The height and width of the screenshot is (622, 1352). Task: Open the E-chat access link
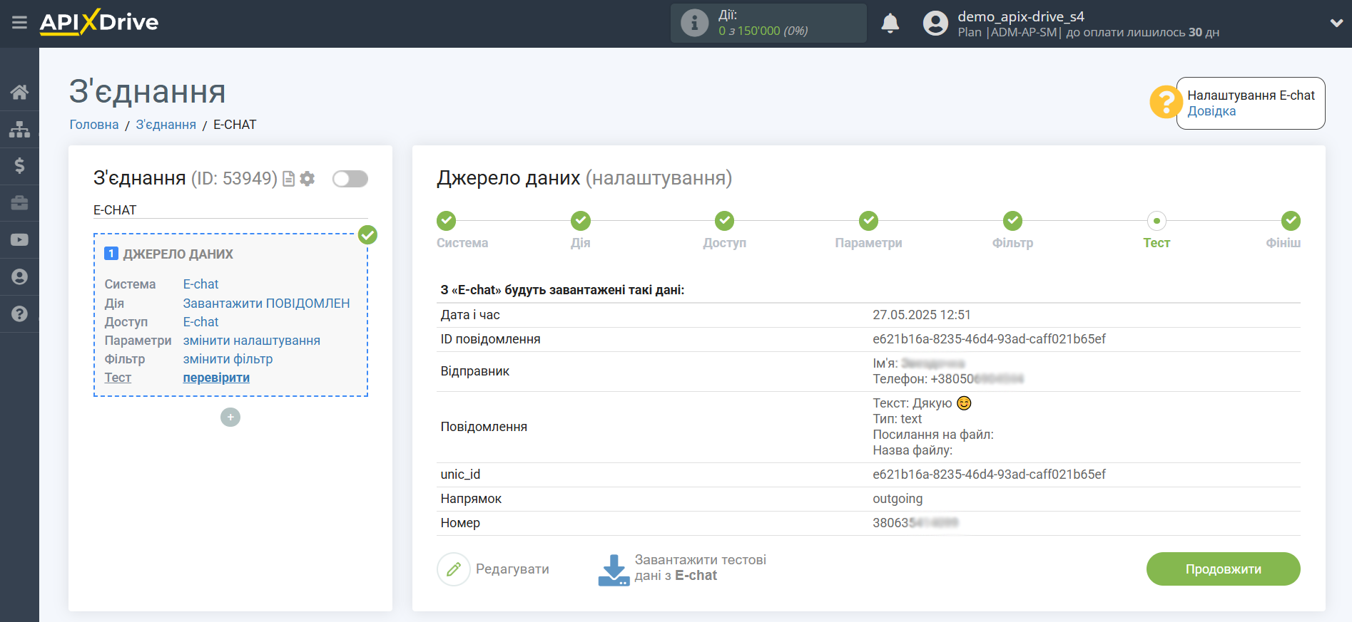point(200,322)
